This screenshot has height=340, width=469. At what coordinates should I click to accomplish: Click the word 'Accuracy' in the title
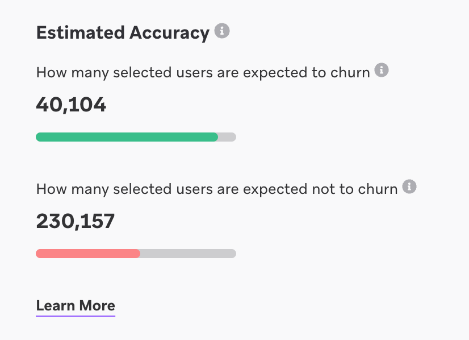(x=169, y=34)
